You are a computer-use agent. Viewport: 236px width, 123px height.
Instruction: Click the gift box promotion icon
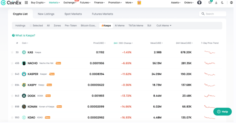click(139, 2)
